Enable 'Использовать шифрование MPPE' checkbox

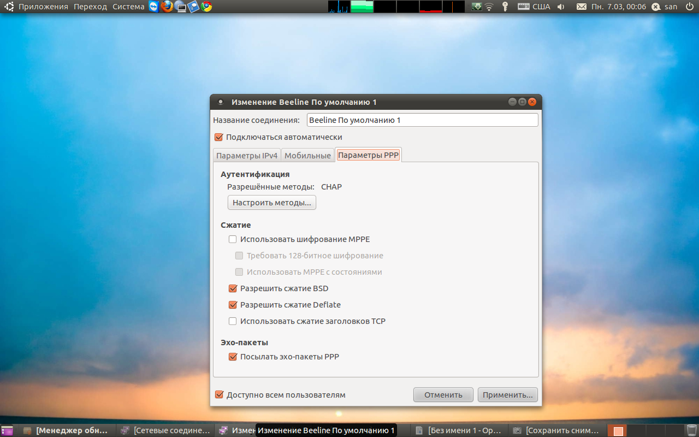point(233,239)
